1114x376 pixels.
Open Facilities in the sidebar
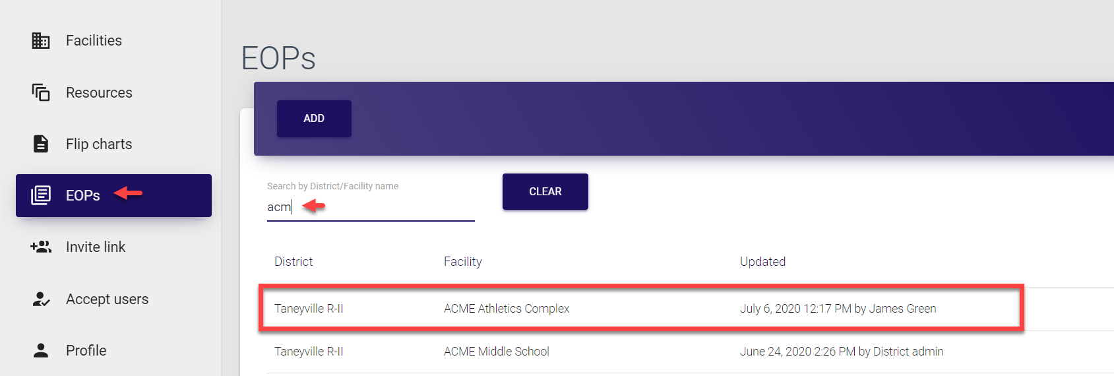pos(94,41)
